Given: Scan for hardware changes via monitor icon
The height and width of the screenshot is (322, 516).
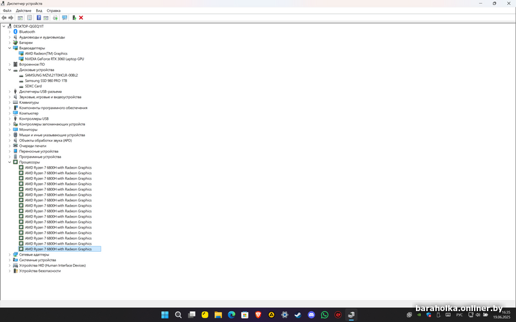Looking at the screenshot, I should coord(64,18).
